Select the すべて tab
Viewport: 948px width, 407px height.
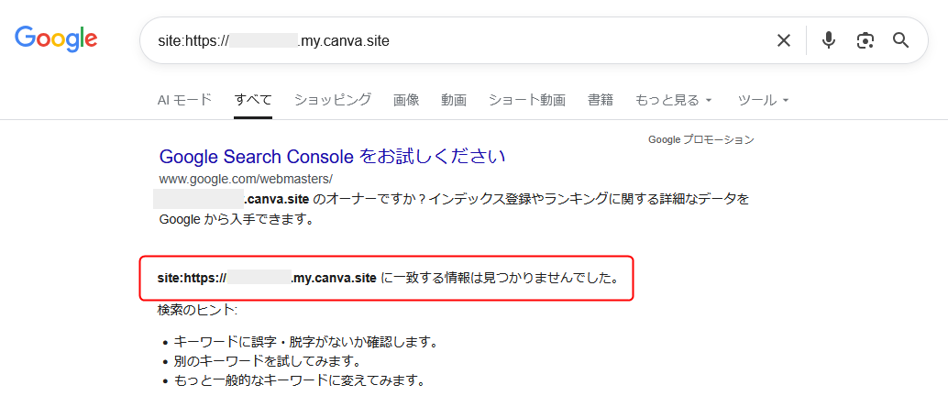253,100
